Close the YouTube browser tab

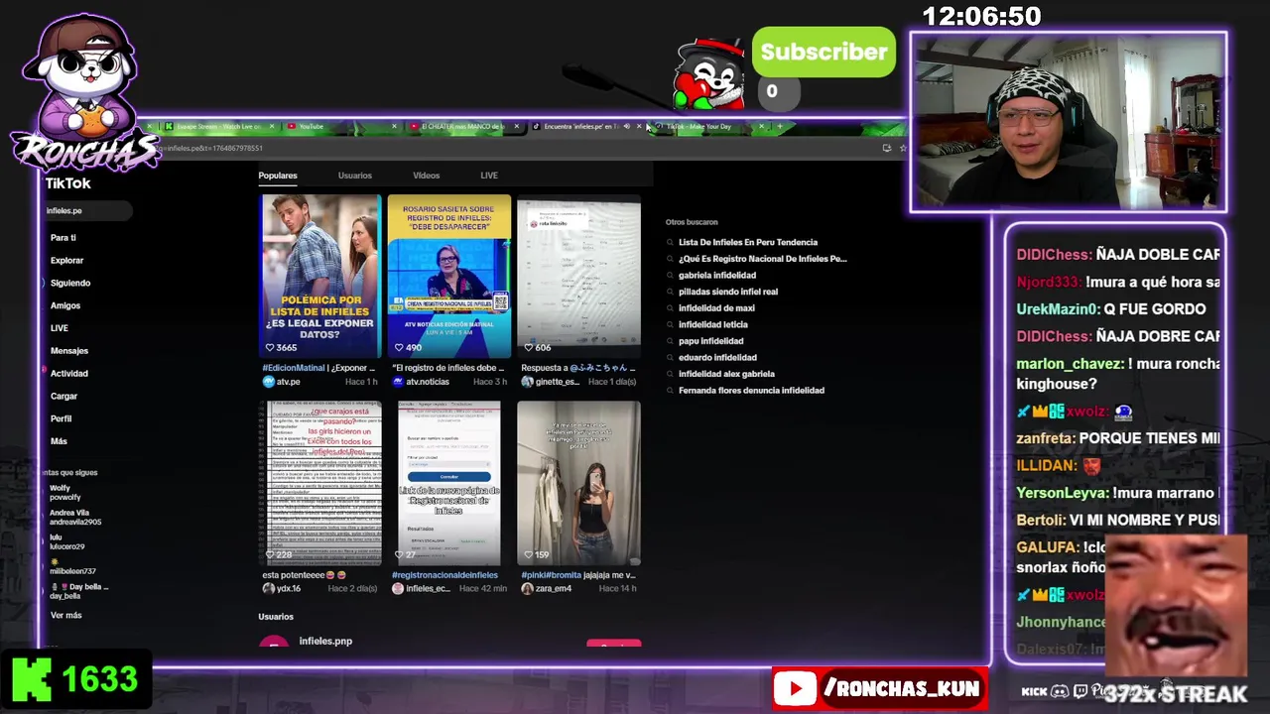tap(394, 127)
